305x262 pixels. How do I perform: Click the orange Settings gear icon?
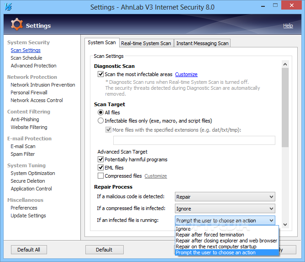click(16, 25)
